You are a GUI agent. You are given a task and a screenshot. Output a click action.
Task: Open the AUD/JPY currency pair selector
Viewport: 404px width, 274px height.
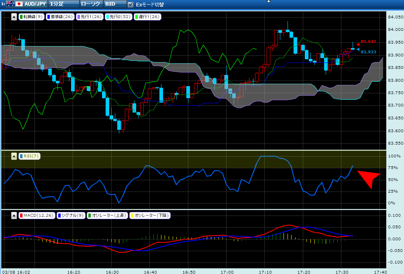tap(26, 4)
